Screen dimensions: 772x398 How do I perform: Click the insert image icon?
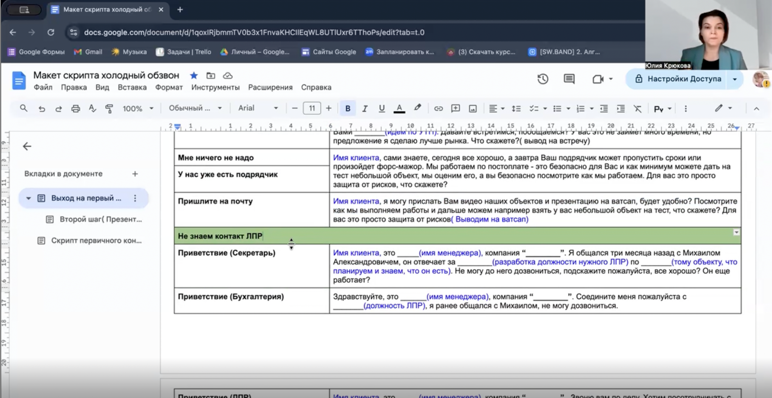coord(473,108)
